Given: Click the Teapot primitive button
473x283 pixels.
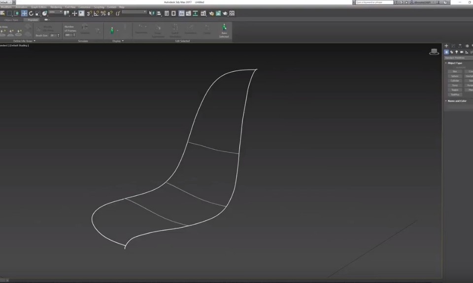Looking at the screenshot, I should click(455, 90).
